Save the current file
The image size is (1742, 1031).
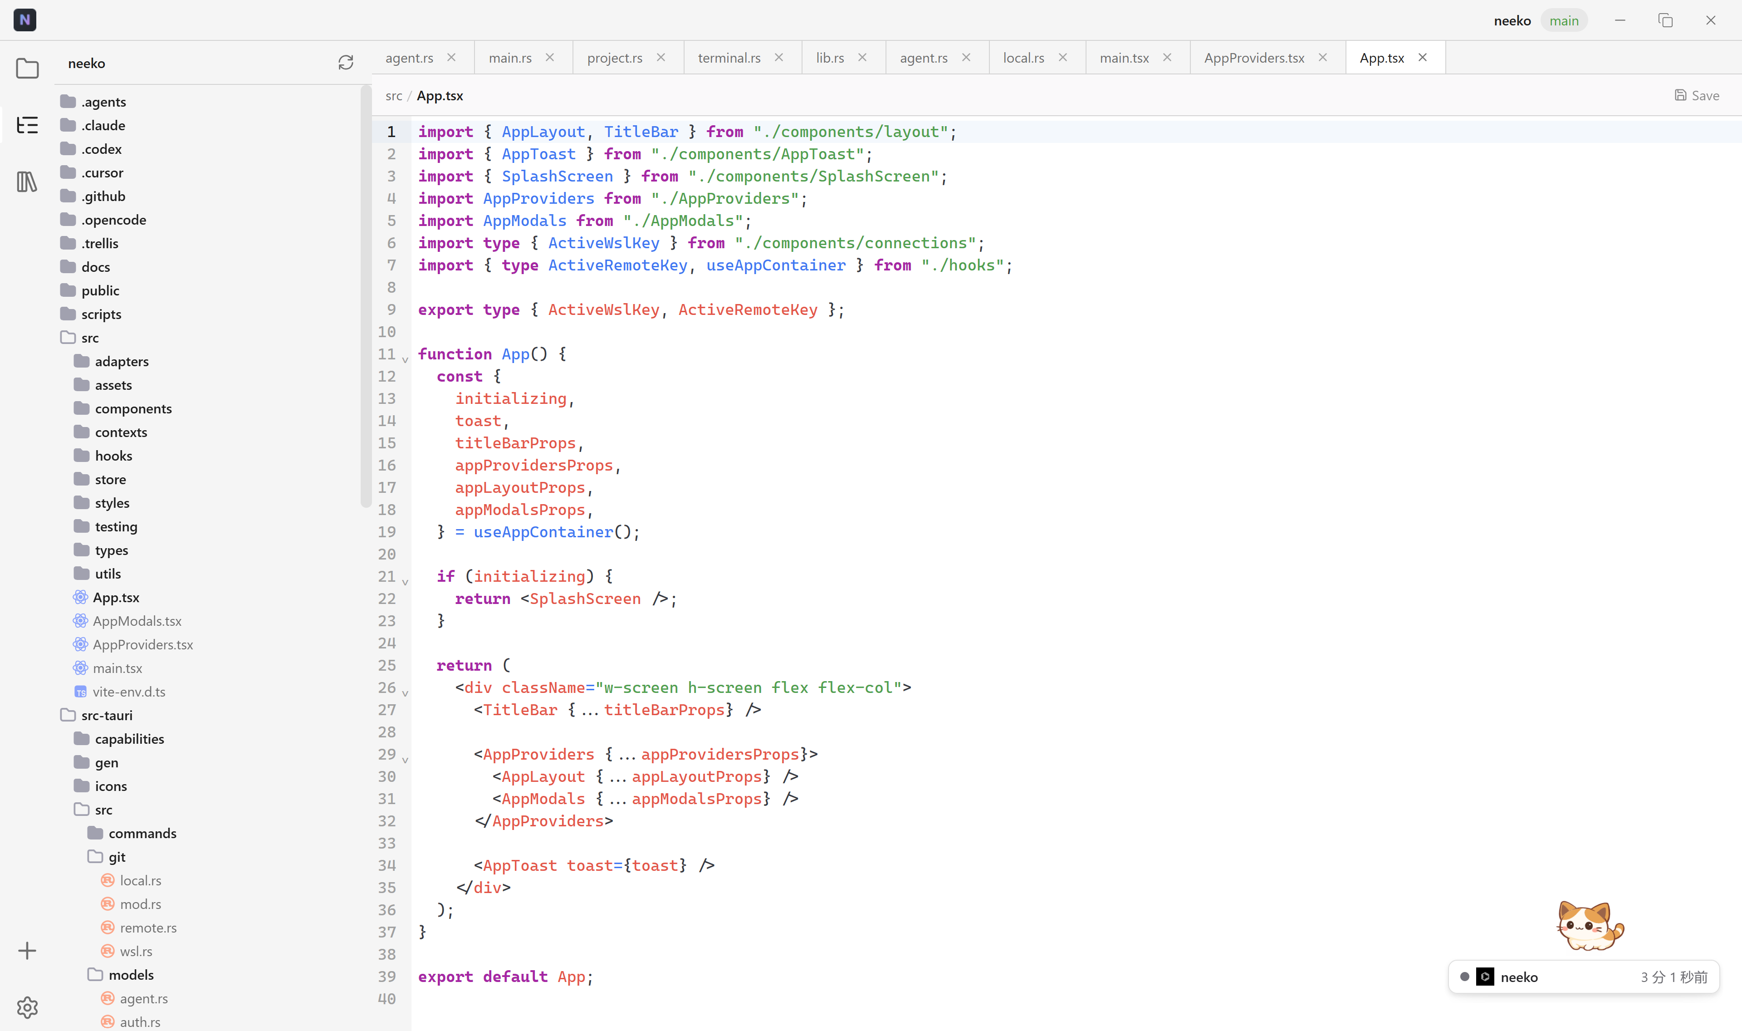(x=1696, y=95)
